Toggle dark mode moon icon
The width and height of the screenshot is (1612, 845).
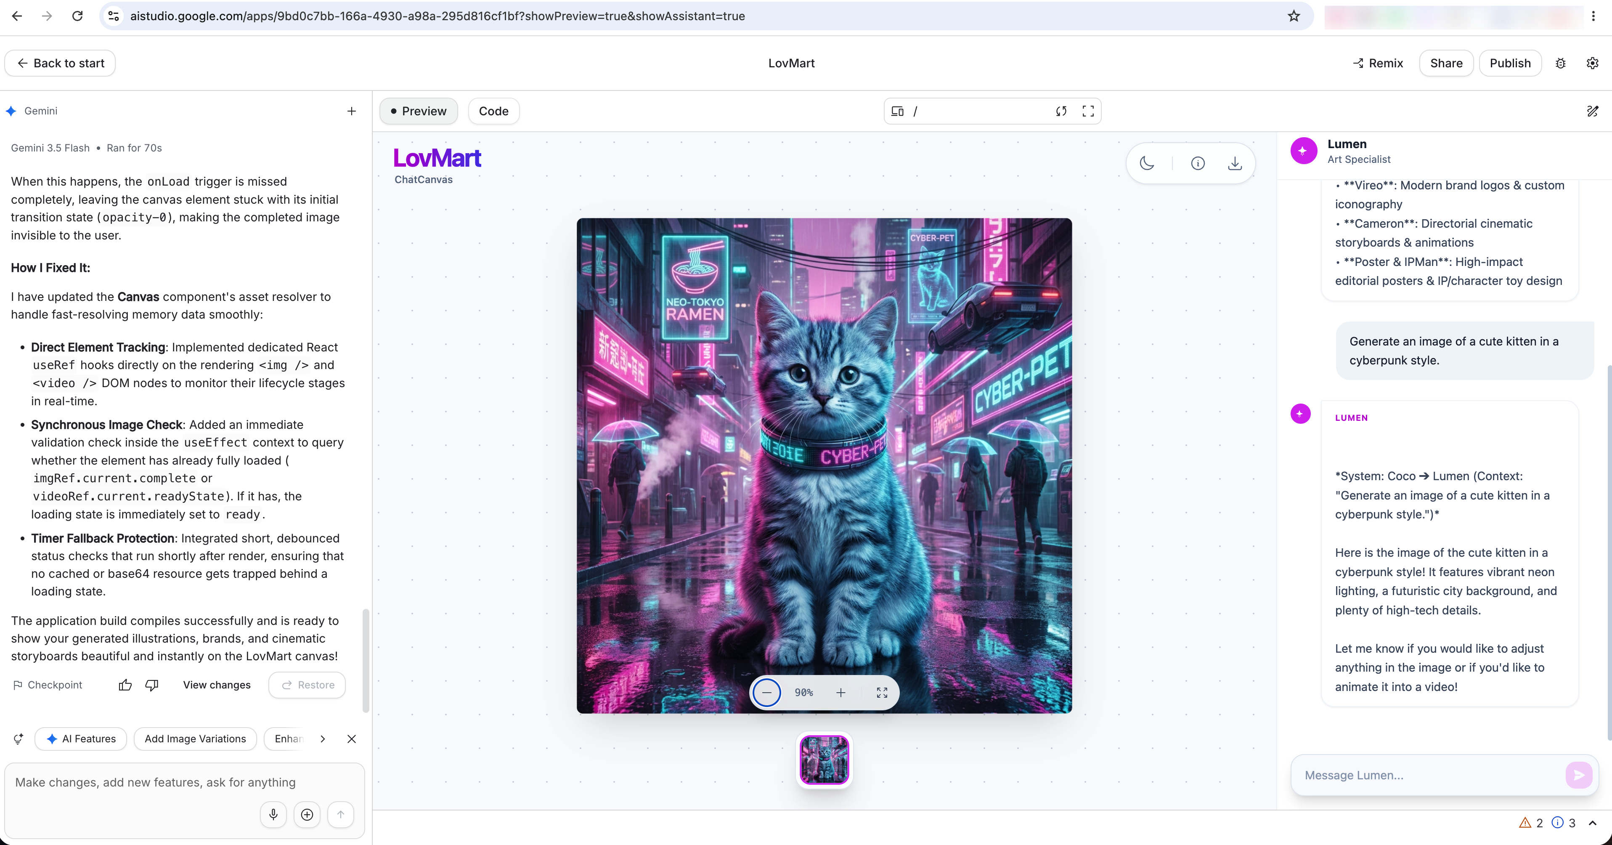pos(1147,163)
